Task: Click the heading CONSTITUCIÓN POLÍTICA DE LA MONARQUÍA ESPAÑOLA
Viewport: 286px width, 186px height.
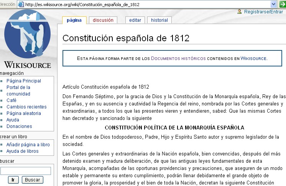Action: click(x=174, y=128)
